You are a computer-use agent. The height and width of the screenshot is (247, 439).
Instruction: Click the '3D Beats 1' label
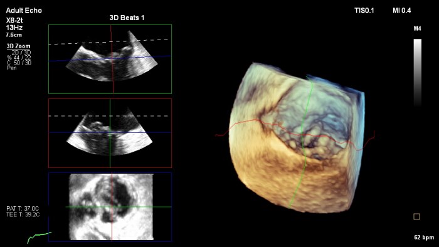(127, 18)
